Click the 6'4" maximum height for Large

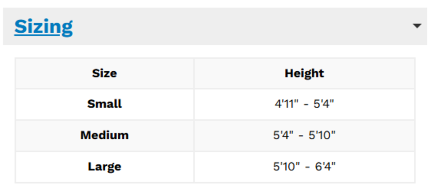[x=325, y=167]
